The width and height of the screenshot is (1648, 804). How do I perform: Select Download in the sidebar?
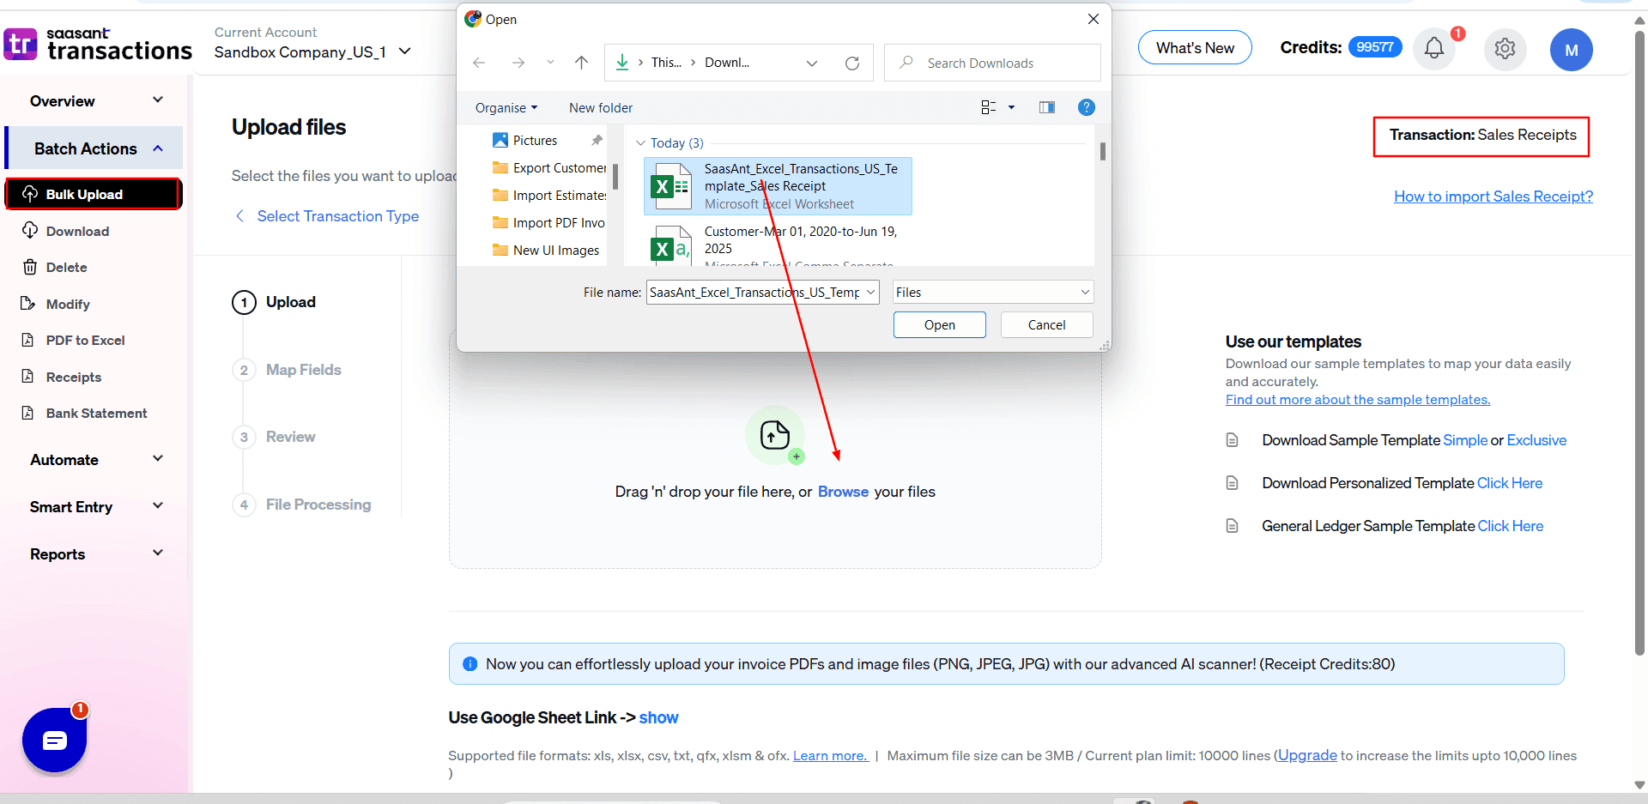tap(77, 231)
